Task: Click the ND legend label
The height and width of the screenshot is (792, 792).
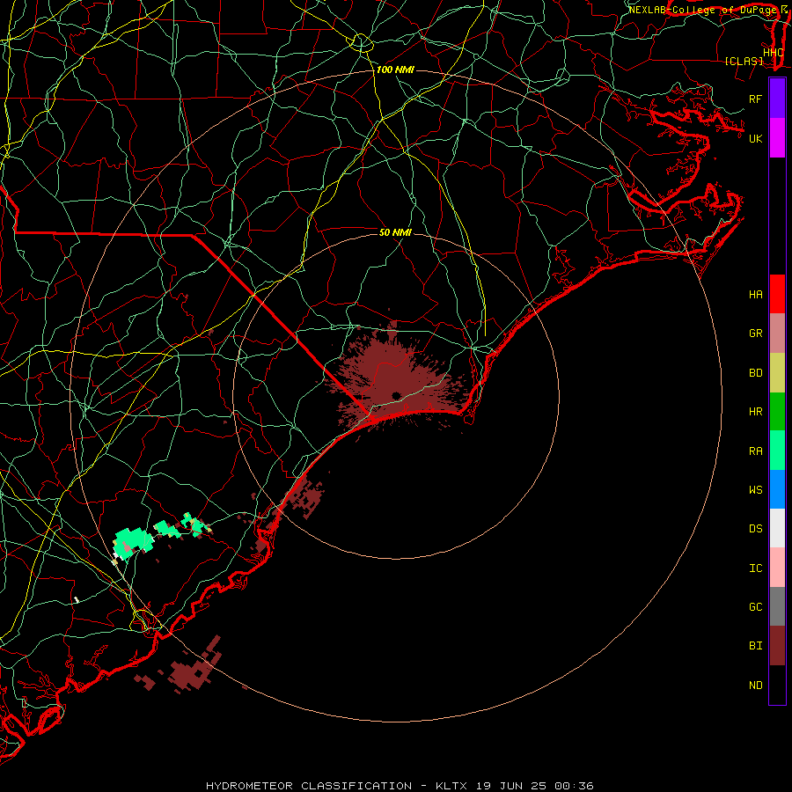Action: pyautogui.click(x=755, y=686)
